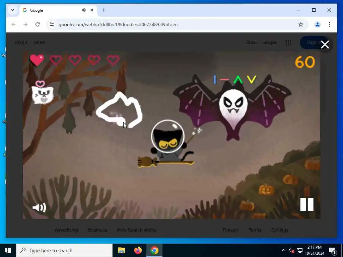Click the score number 60

pyautogui.click(x=305, y=62)
